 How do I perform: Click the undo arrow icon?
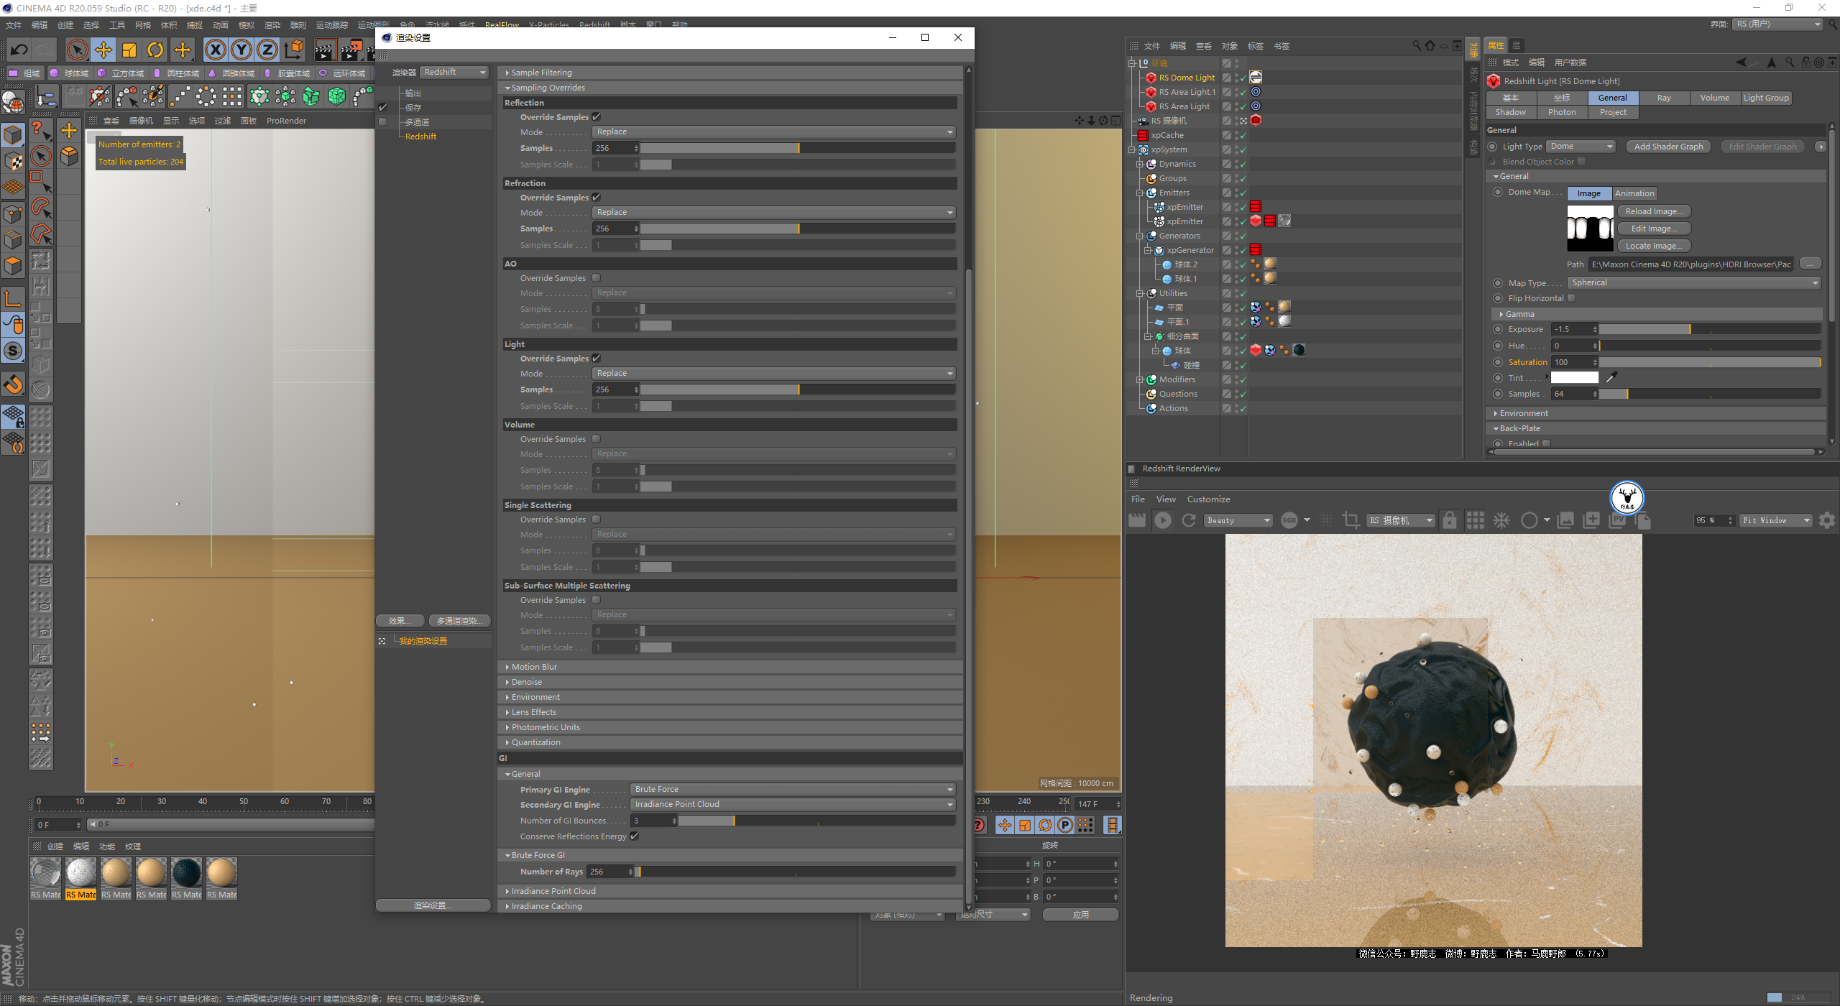[x=19, y=50]
